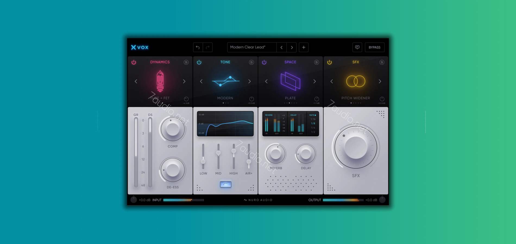This screenshot has height=244, width=516.
Task: Click the MID tone slider
Action: click(218, 157)
